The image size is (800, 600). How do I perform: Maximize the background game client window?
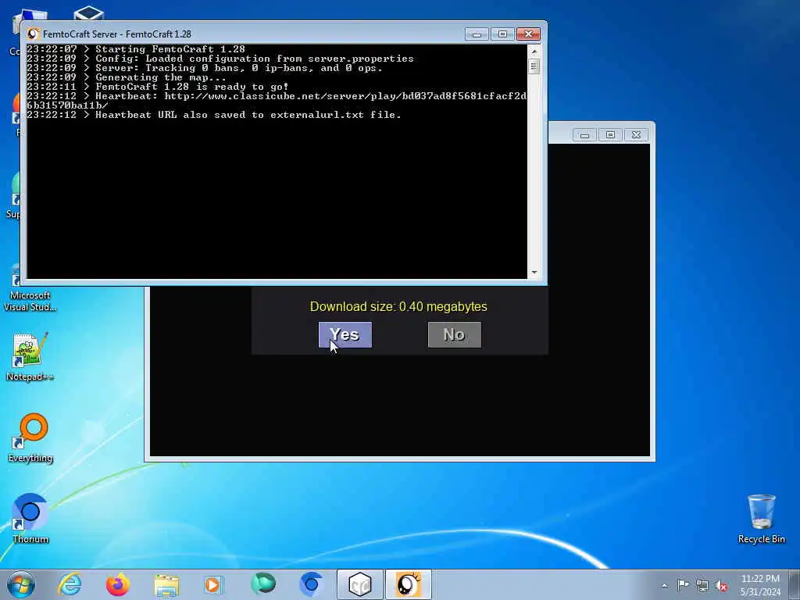610,135
